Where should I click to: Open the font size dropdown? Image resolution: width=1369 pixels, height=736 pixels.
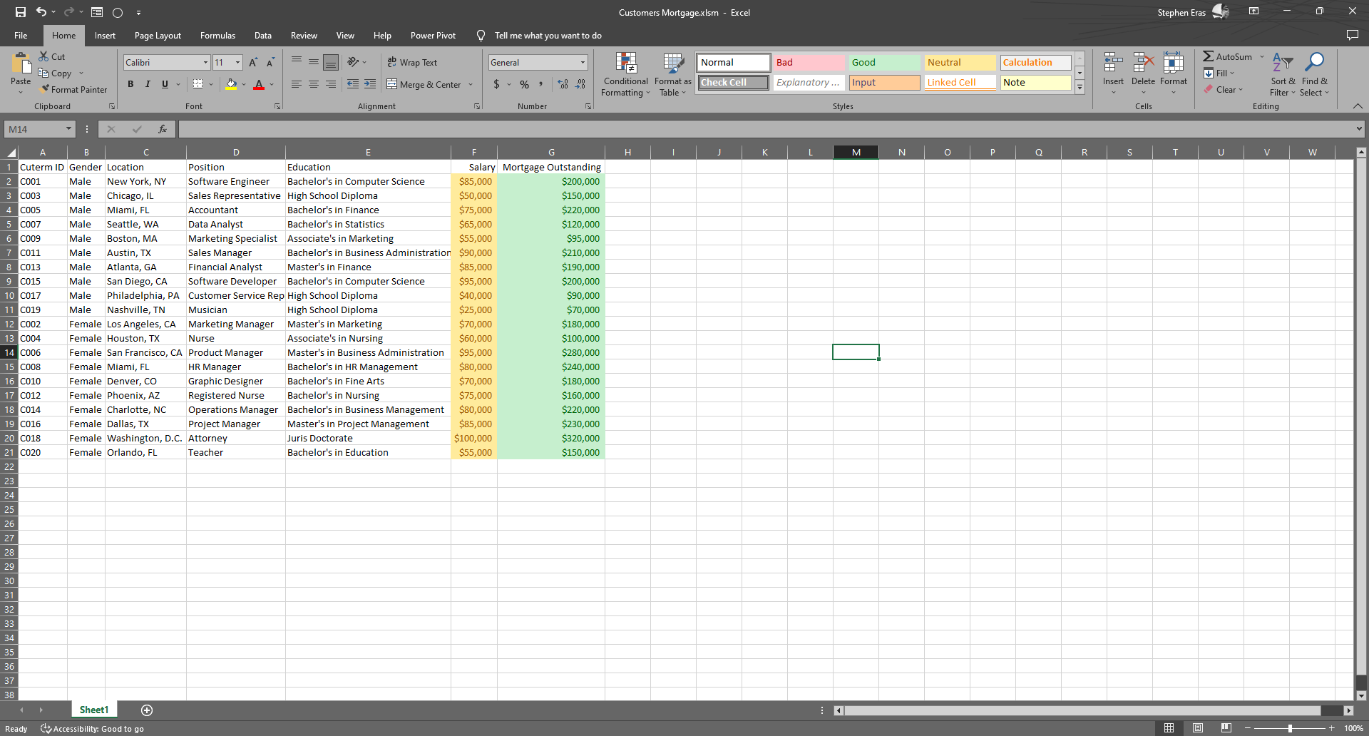(x=237, y=63)
